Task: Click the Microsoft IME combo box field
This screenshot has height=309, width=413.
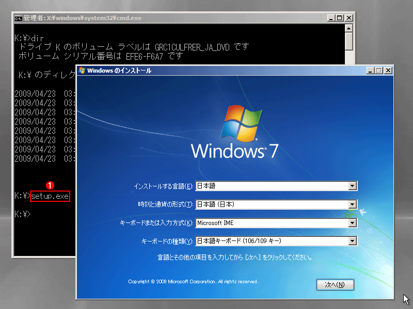Action: [x=276, y=223]
